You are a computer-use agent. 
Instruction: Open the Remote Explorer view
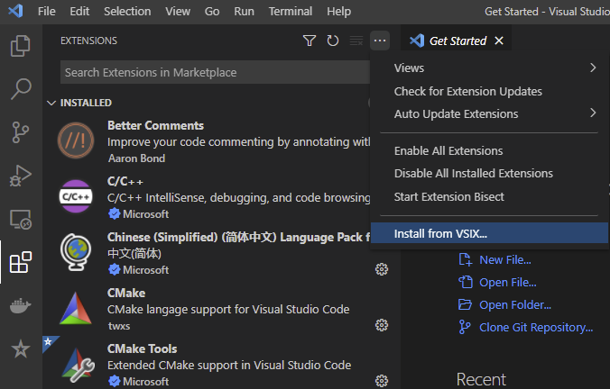[20, 219]
